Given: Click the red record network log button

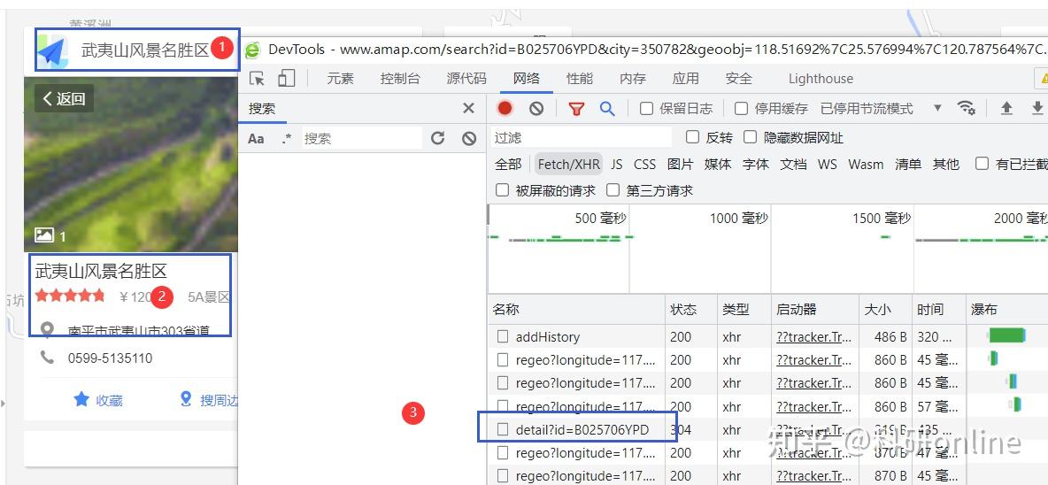Looking at the screenshot, I should 505,108.
